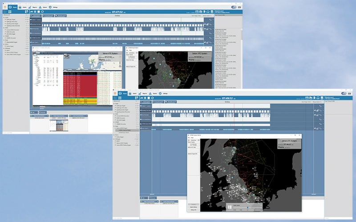
Task: Adjust the Replay Speed slider in the radar window
Action: (x=248, y=207)
